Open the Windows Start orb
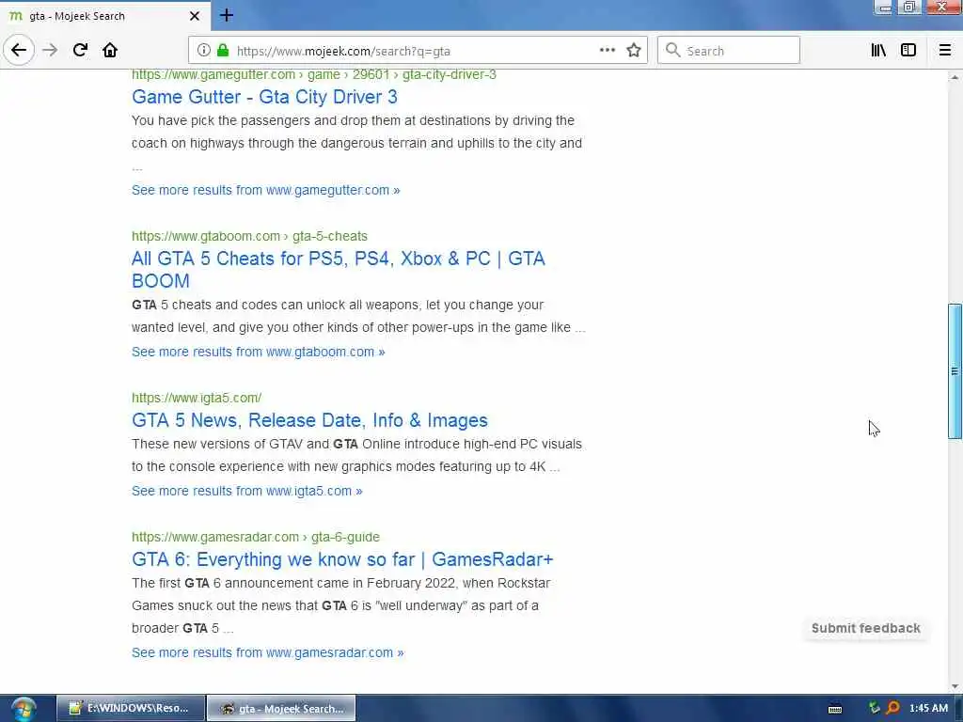 point(24,709)
